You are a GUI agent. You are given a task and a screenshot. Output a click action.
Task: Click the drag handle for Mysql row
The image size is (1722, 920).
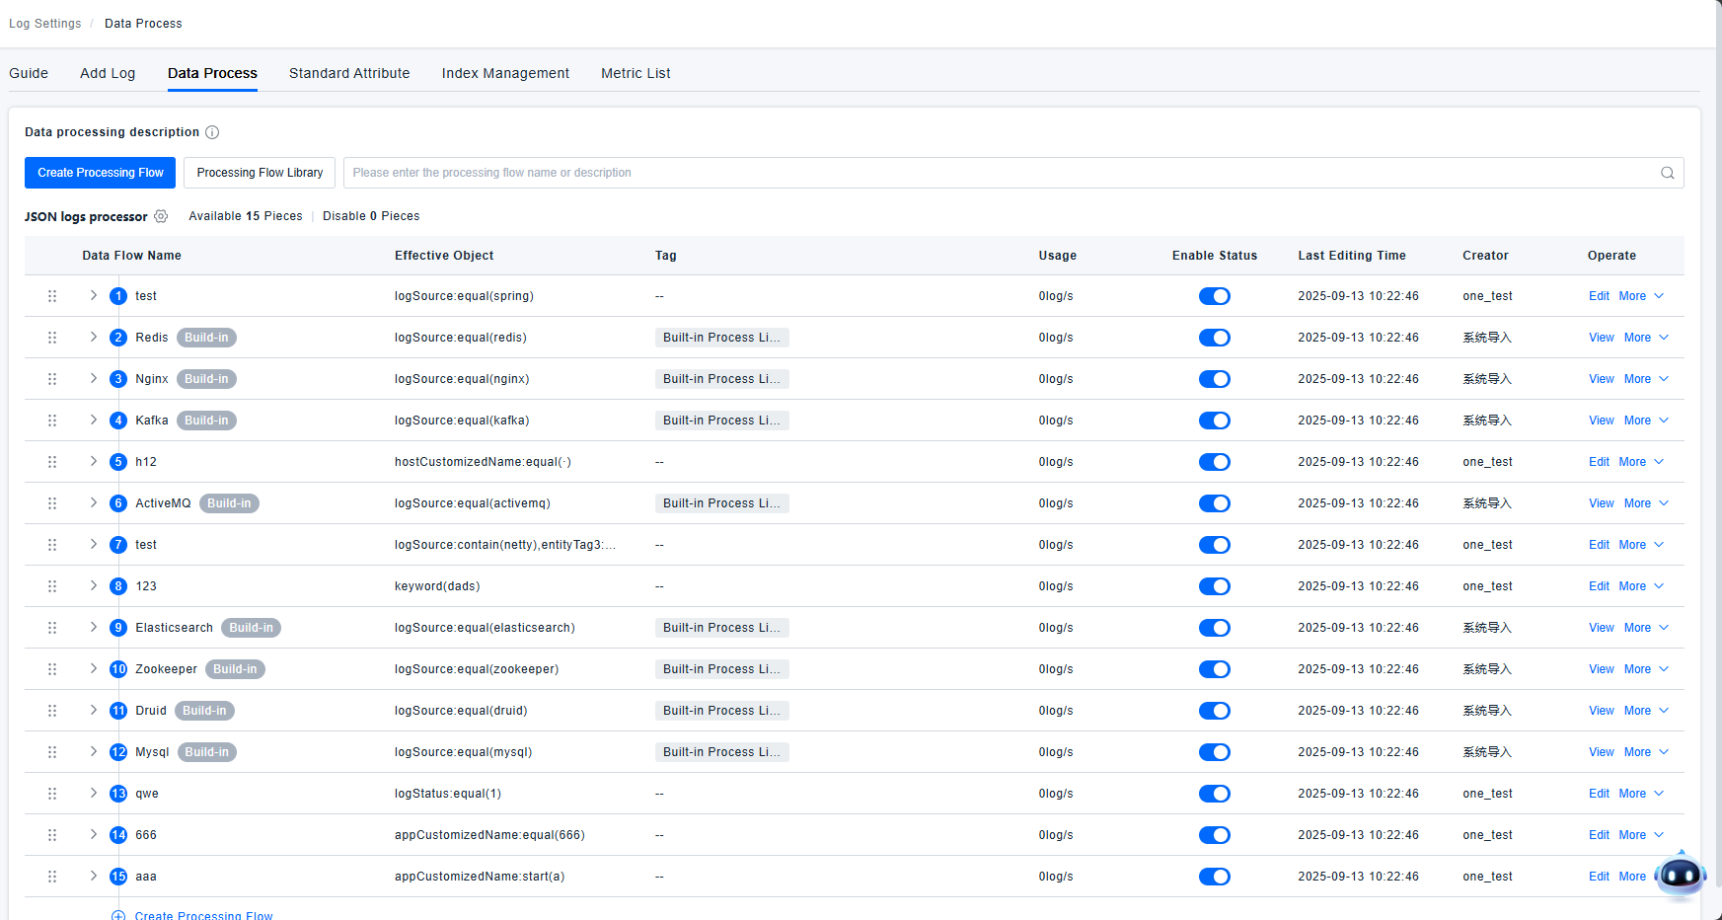click(x=52, y=752)
